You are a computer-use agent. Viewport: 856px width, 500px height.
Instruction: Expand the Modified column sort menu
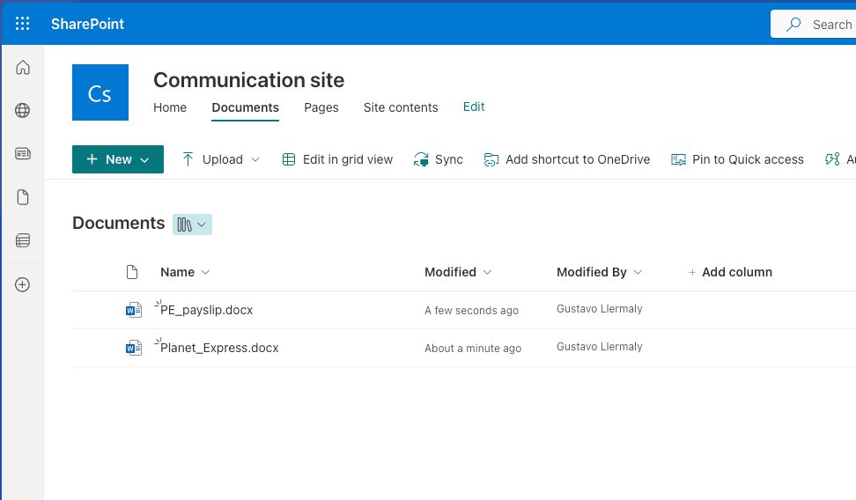[458, 272]
